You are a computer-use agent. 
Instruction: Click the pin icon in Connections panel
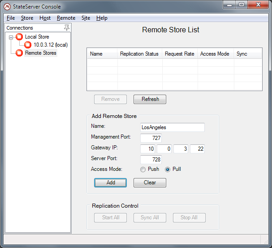tap(67, 28)
